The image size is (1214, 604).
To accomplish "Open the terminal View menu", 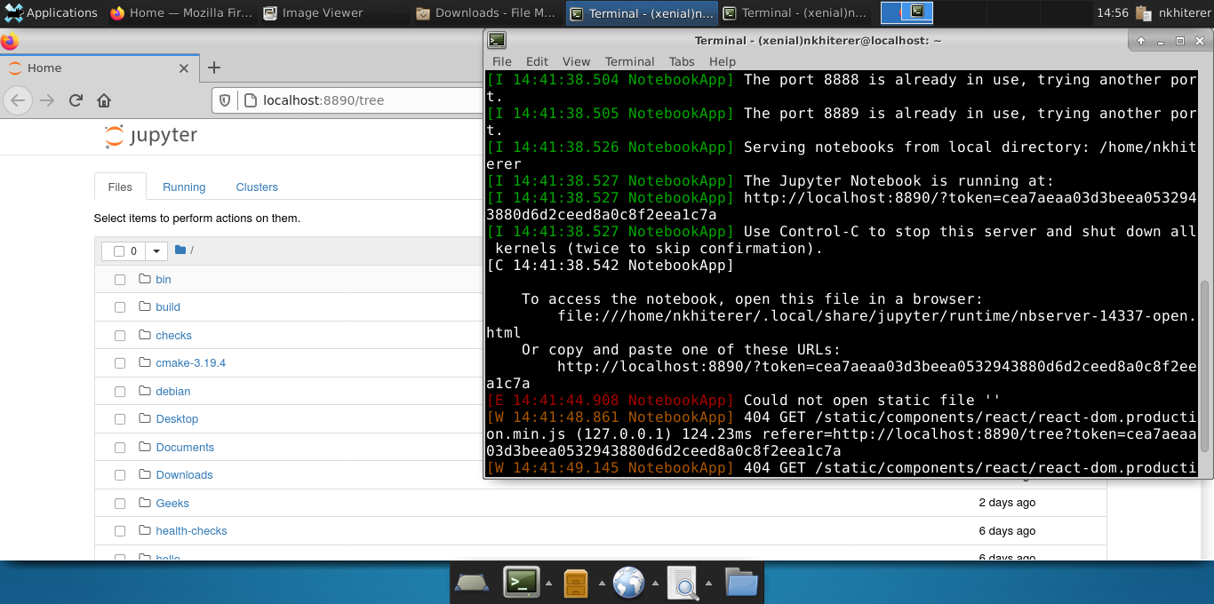I will (576, 61).
